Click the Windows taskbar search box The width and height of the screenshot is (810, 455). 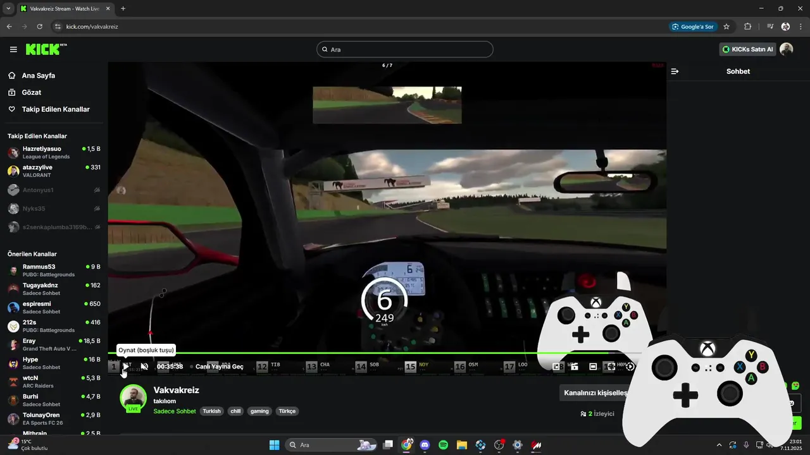click(332, 445)
